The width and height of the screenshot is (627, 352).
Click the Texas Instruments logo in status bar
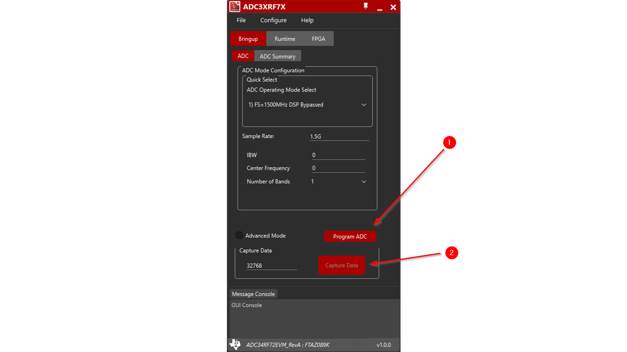point(235,345)
